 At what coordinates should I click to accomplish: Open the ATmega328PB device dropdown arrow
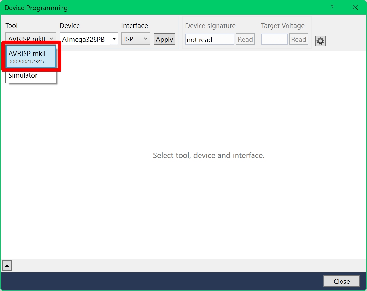click(114, 39)
